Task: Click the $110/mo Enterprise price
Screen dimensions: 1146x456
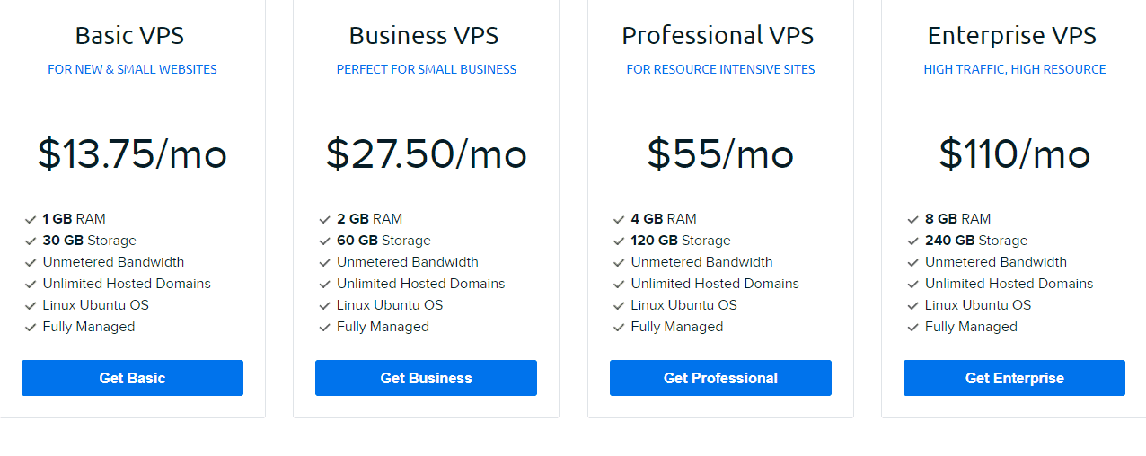Action: (1015, 153)
